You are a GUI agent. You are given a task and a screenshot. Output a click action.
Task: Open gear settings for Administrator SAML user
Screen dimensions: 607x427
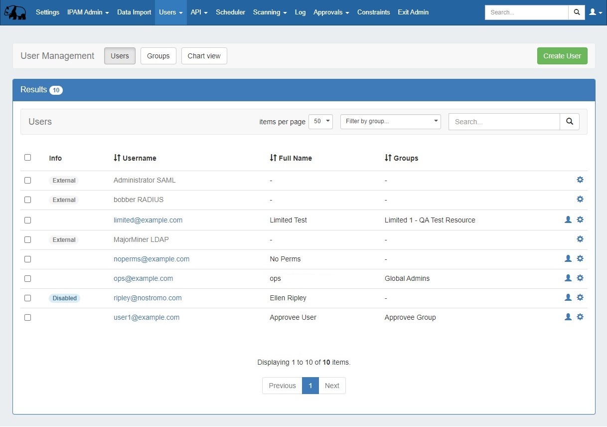580,180
